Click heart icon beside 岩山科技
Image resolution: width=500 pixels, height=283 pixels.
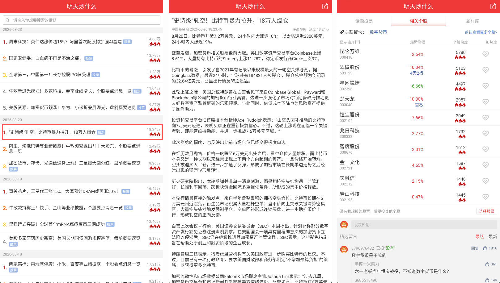coord(485,197)
